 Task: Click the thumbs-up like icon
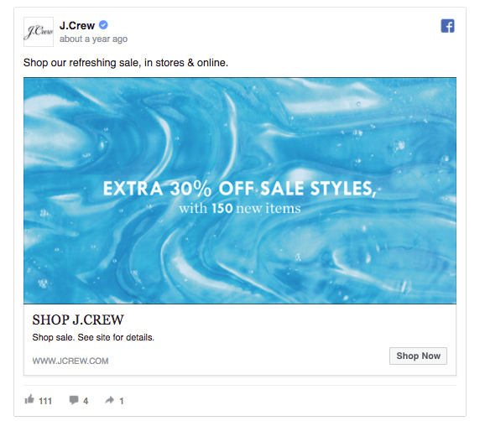point(29,399)
